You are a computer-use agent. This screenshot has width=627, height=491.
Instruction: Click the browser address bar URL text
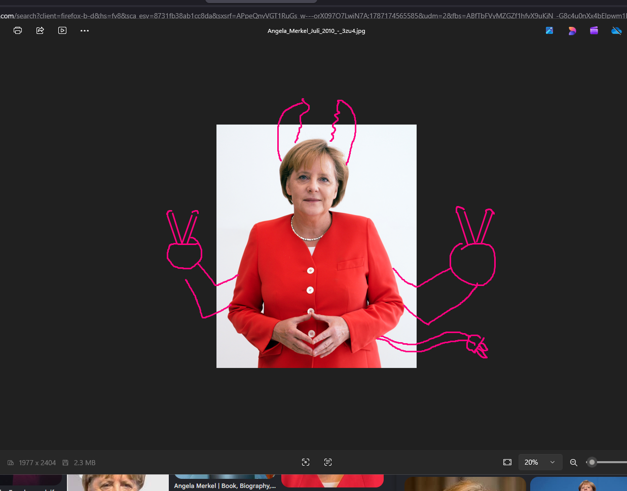click(x=313, y=16)
